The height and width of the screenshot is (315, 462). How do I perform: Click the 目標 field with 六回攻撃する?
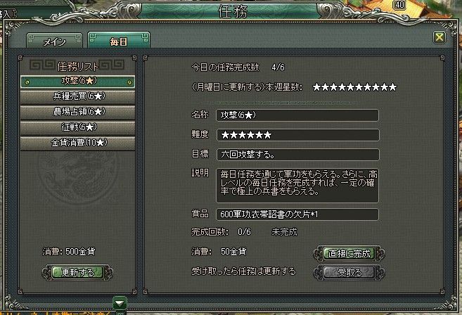coord(297,155)
